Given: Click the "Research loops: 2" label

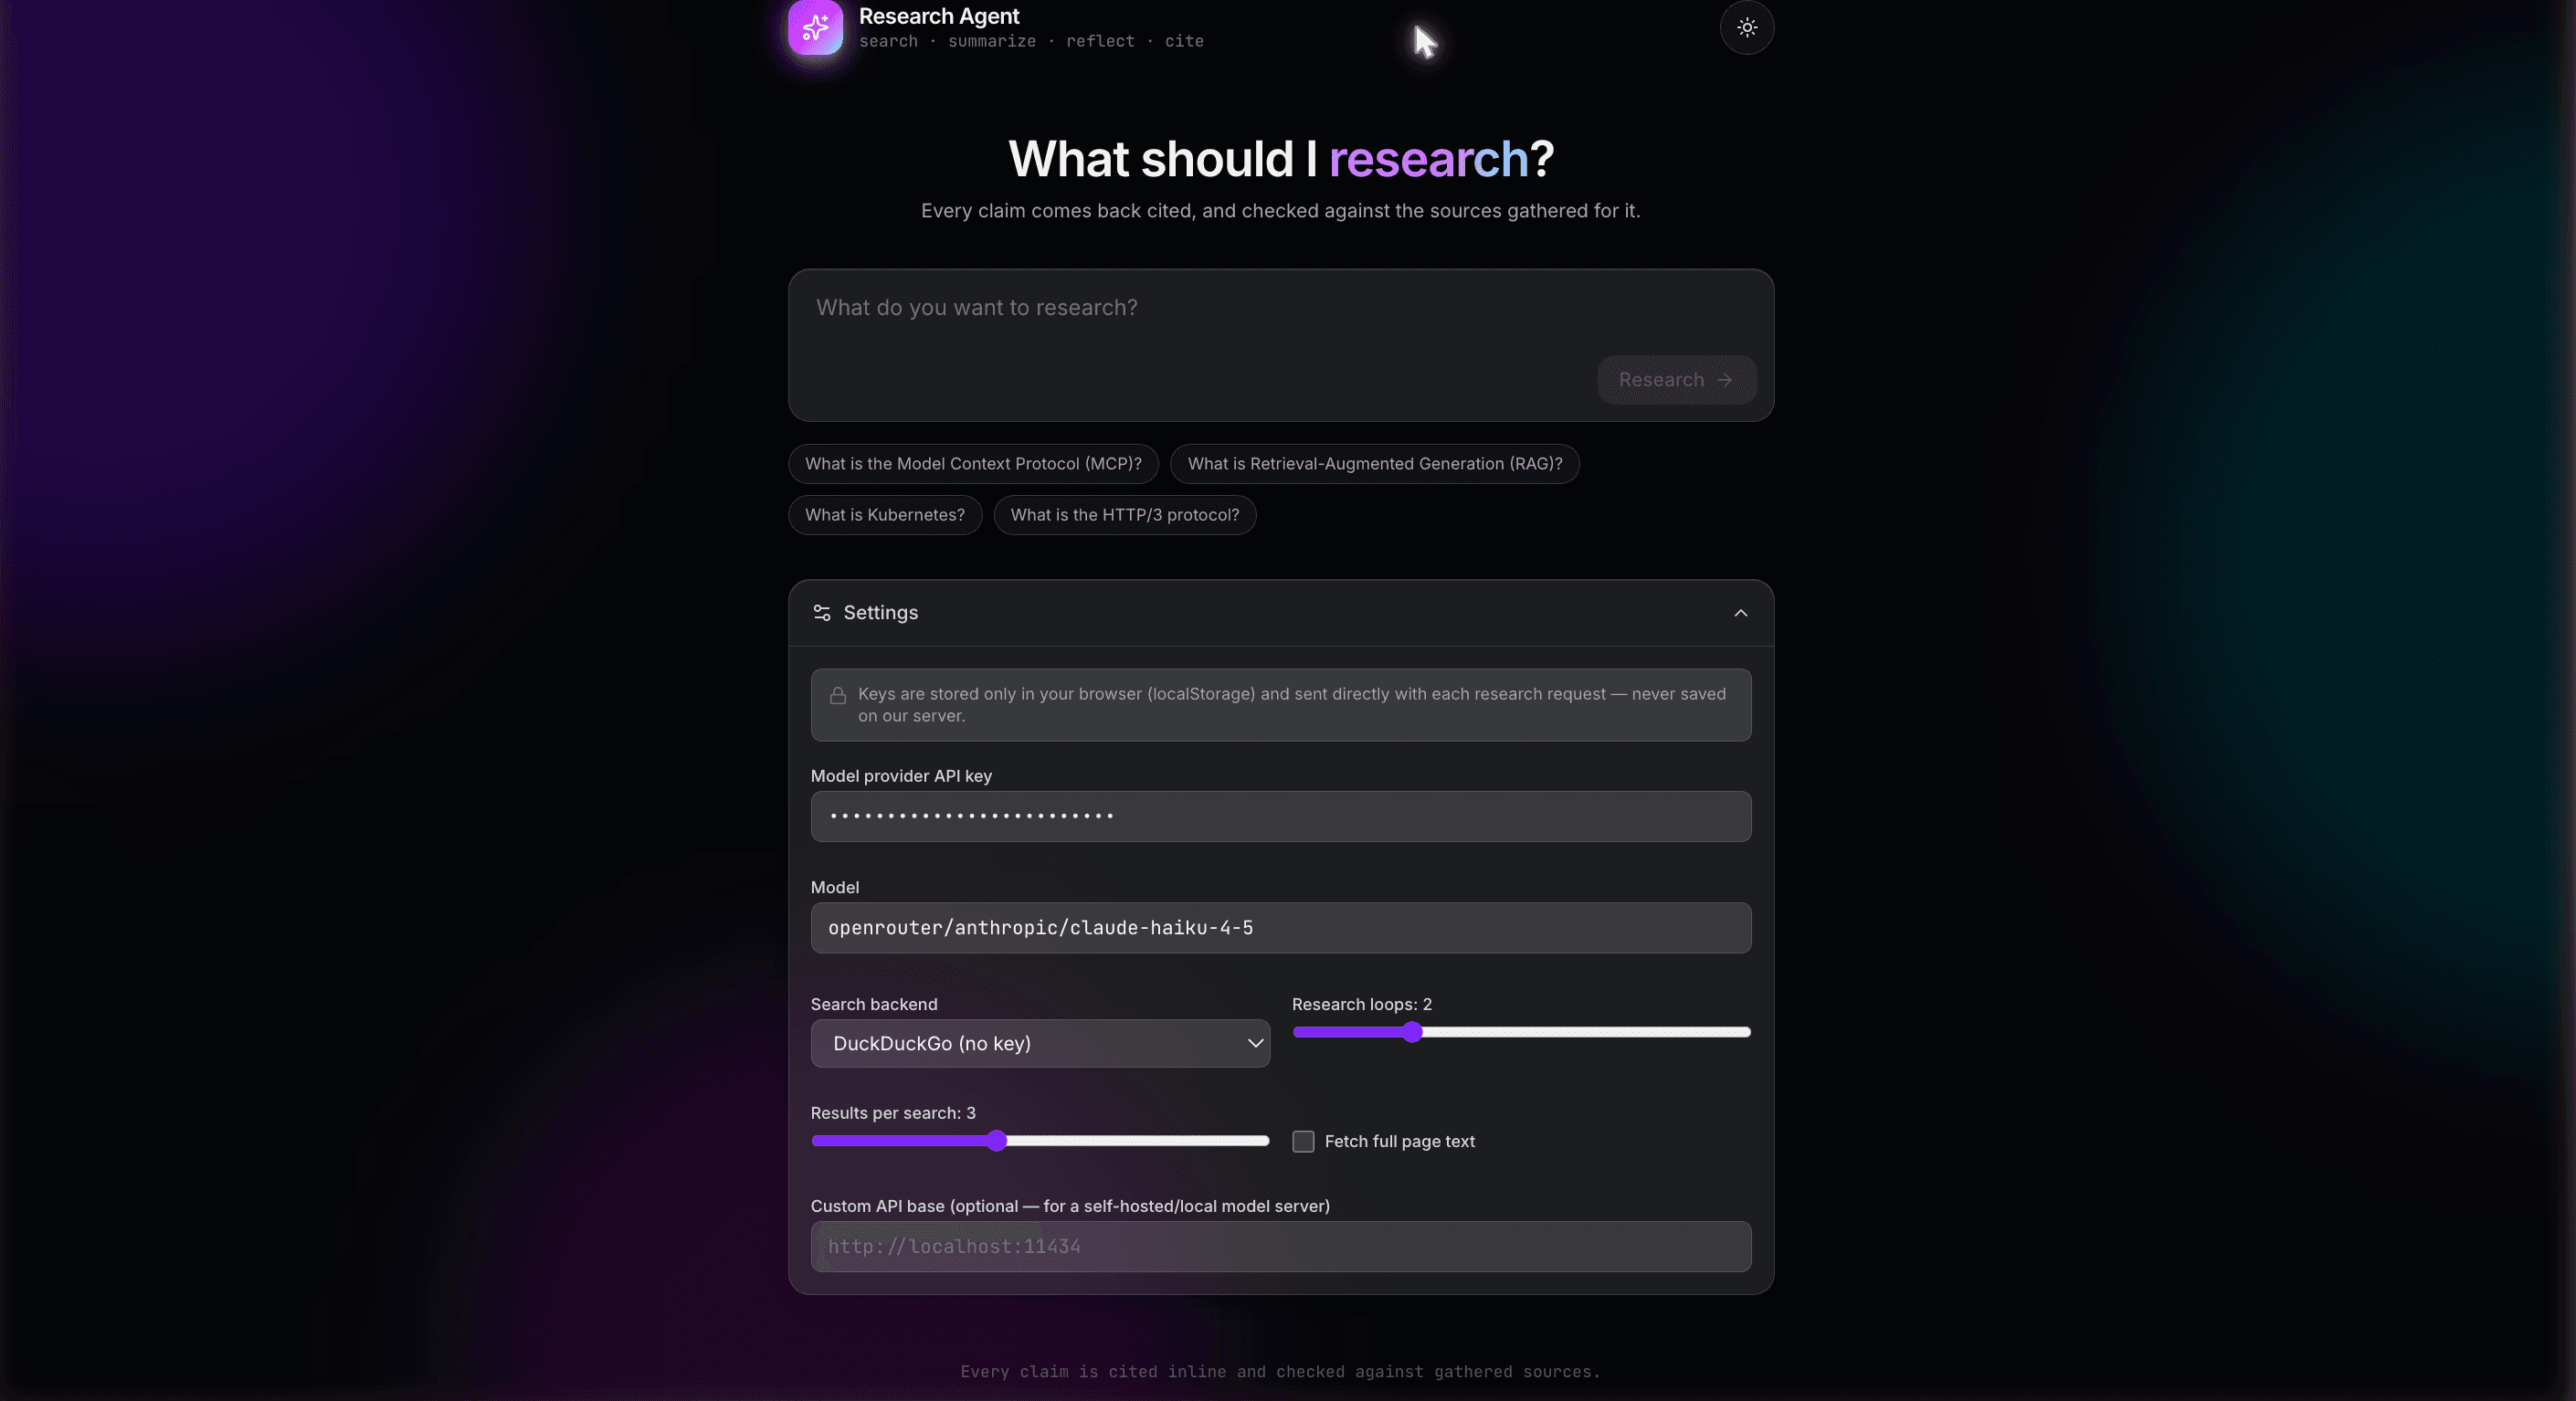Looking at the screenshot, I should coord(1361,1004).
